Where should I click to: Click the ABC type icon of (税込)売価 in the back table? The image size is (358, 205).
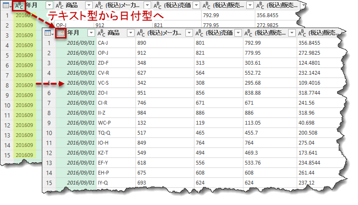coord(157,6)
